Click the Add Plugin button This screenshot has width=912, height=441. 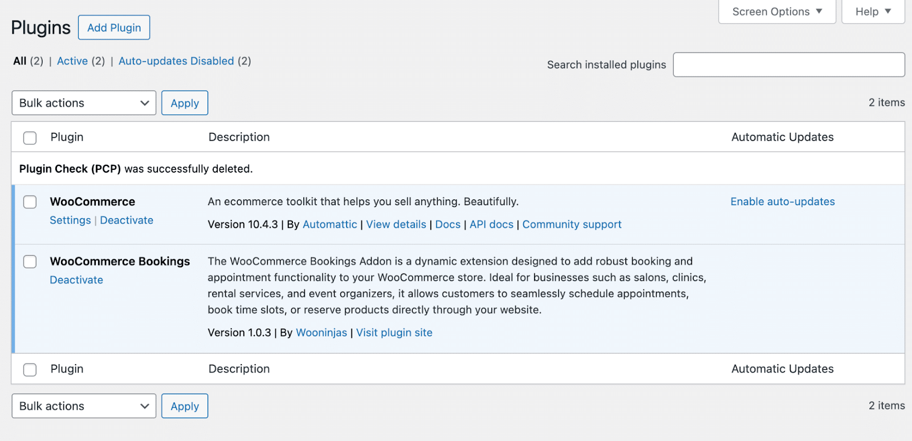pos(114,27)
